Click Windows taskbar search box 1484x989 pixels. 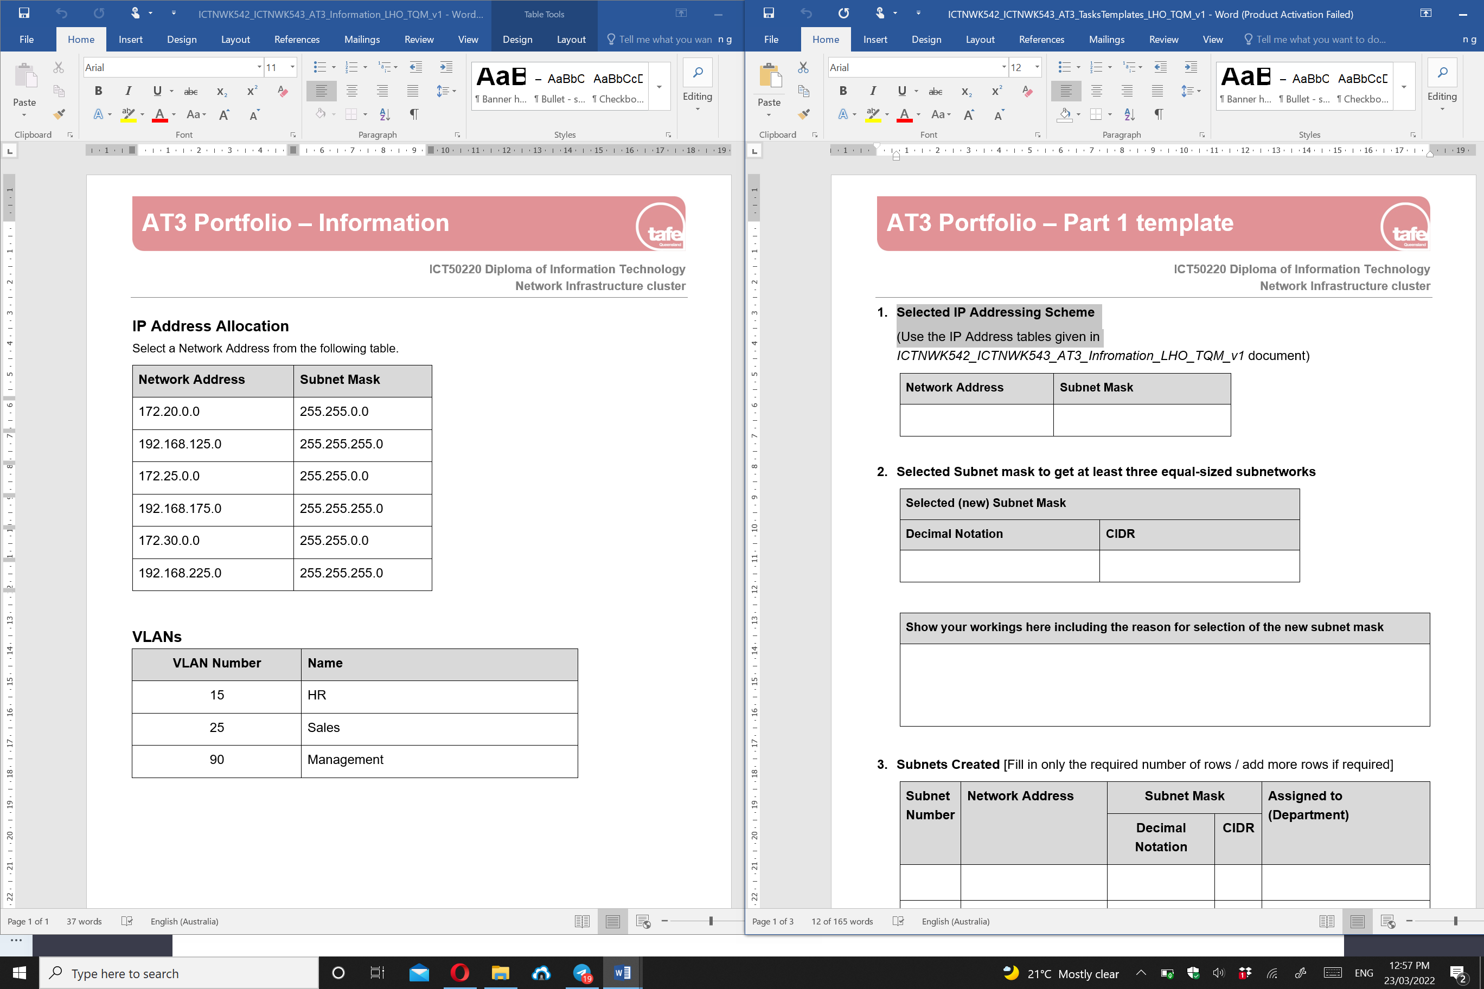coord(179,973)
